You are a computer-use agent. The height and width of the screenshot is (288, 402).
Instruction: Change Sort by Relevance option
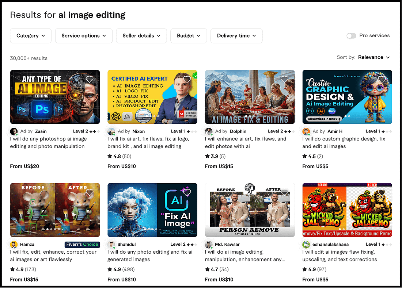click(374, 57)
